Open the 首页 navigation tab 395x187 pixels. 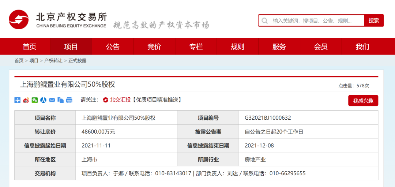pos(30,46)
